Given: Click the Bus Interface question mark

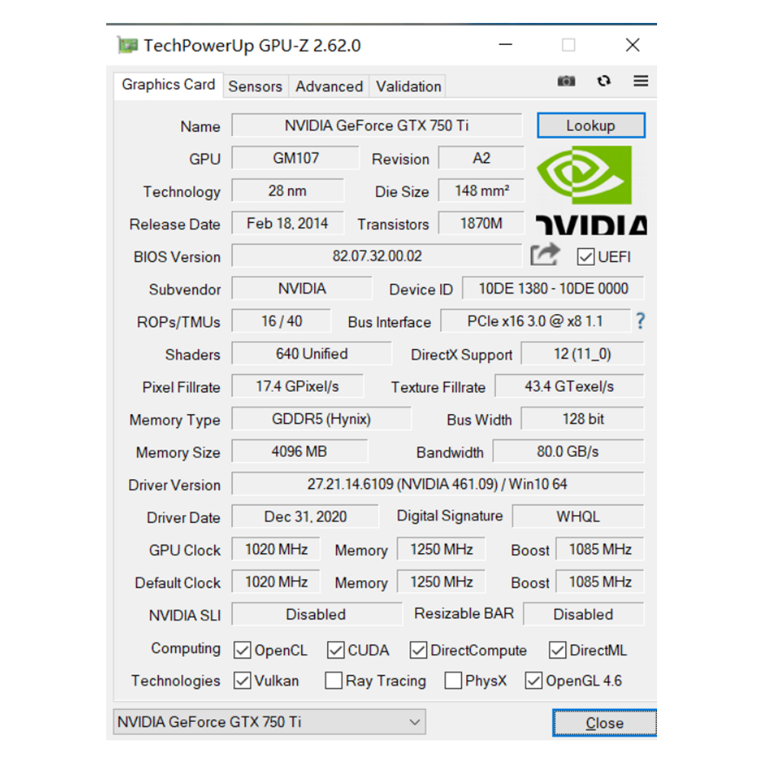Looking at the screenshot, I should (x=640, y=321).
